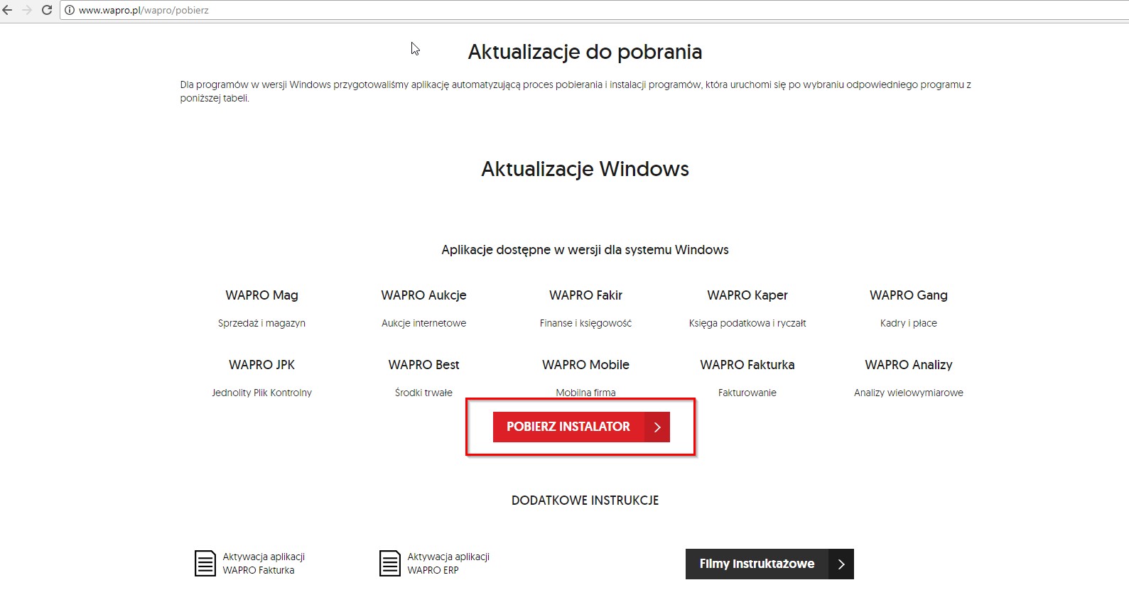Click the text 'Jednolity Plik Kontrolny'
The height and width of the screenshot is (607, 1129).
pos(261,393)
